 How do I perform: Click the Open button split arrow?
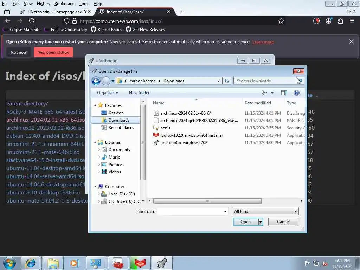pyautogui.click(x=261, y=222)
